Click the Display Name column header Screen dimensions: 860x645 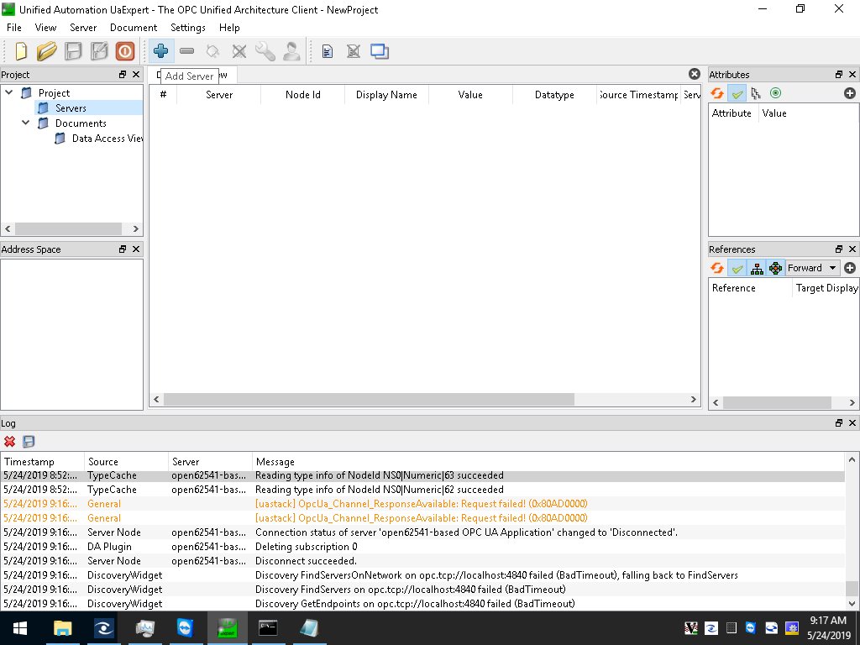[x=386, y=95]
